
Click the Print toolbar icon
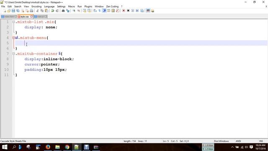point(31,11)
